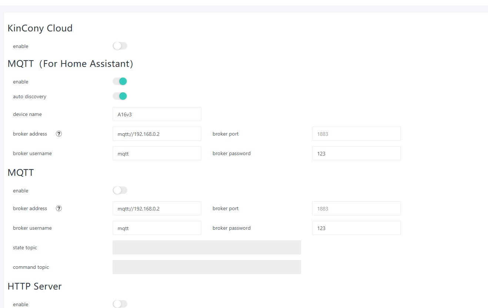
Task: Select the HTTP Server heading
Action: pyautogui.click(x=34, y=286)
